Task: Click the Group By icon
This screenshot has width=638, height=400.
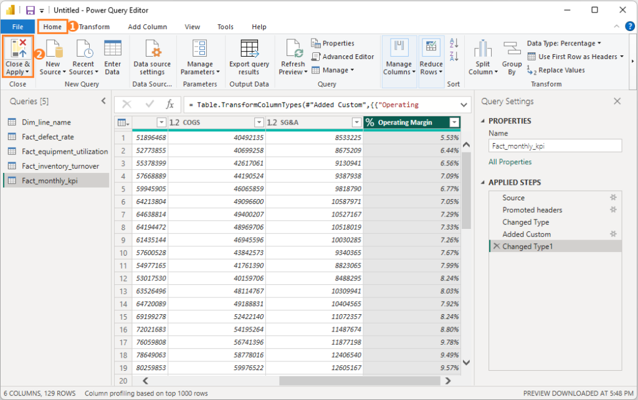Action: click(x=512, y=49)
